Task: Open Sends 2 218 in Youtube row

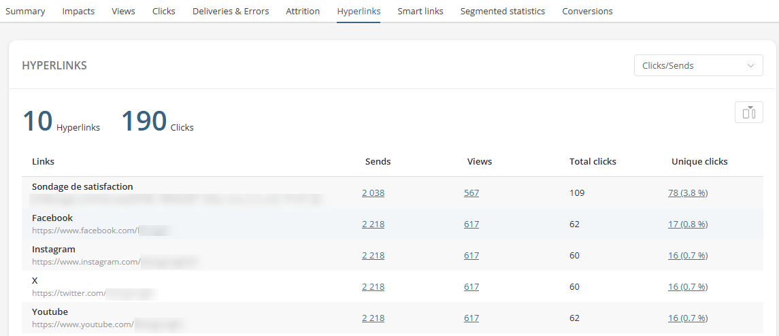Action: 373,318
